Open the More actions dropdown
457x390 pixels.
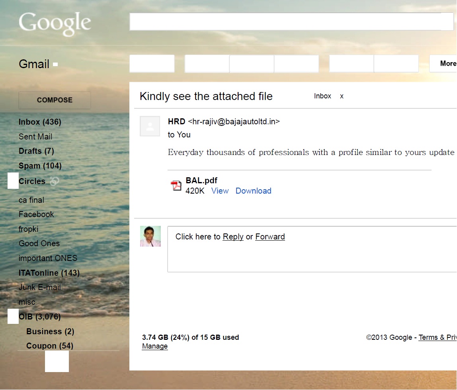[443, 63]
